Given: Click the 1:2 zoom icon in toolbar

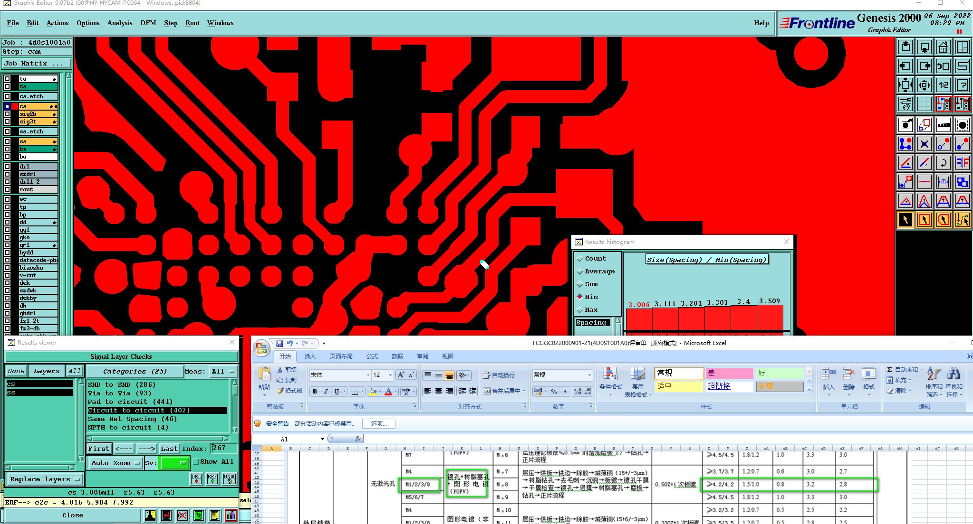Looking at the screenshot, I should 943,85.
